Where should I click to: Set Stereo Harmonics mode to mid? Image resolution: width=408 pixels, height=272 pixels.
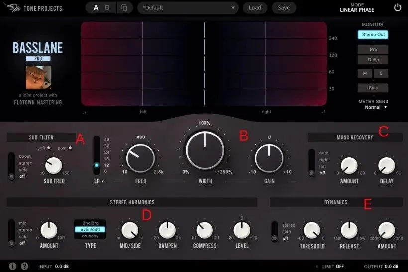(x=22, y=223)
